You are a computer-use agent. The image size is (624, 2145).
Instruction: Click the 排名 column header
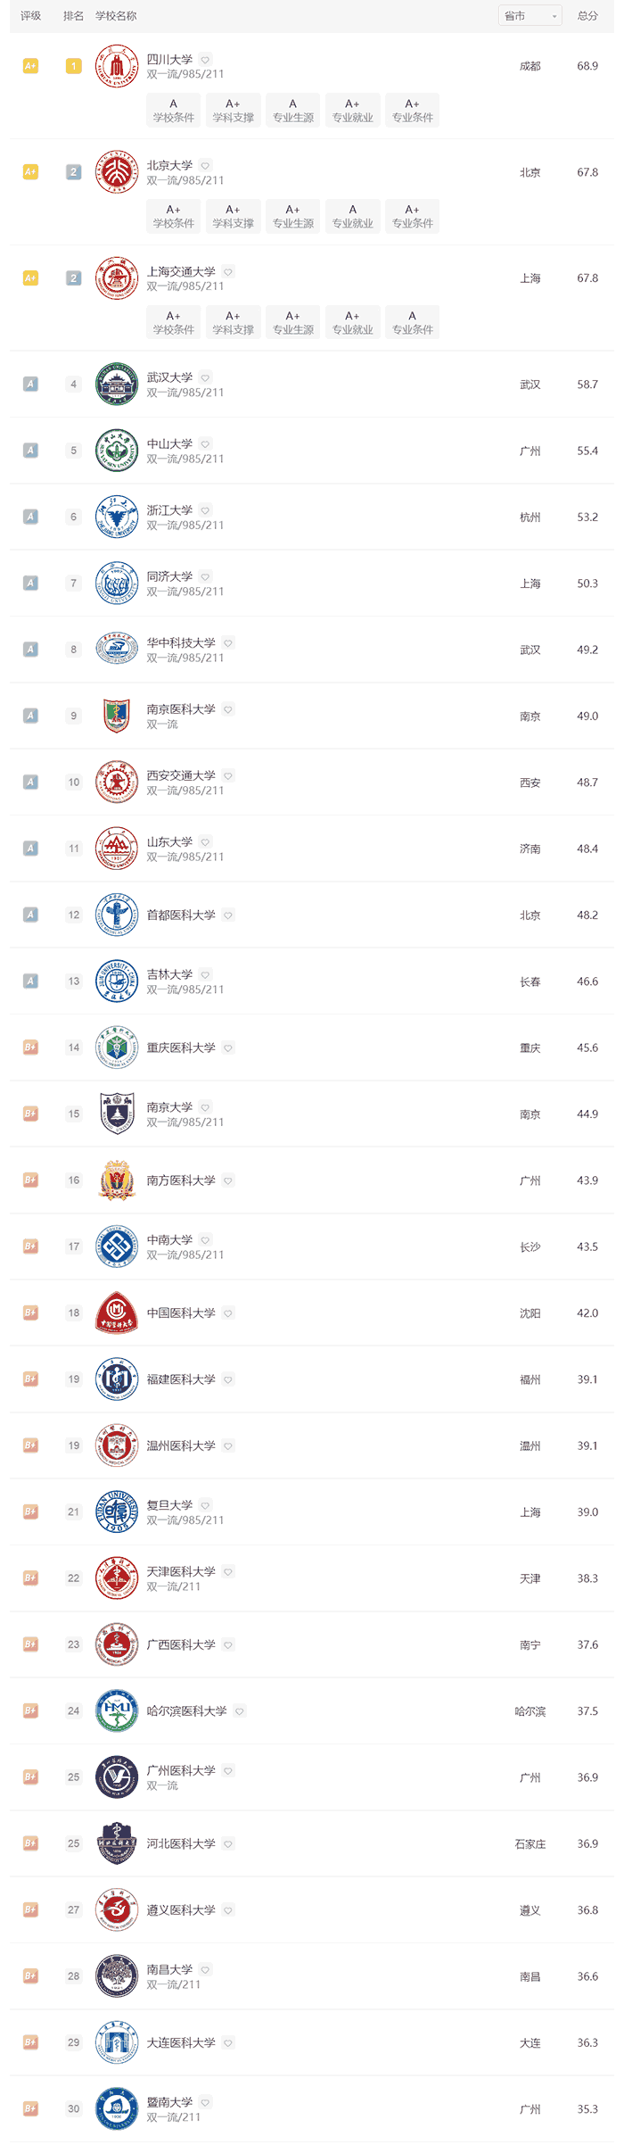[74, 16]
